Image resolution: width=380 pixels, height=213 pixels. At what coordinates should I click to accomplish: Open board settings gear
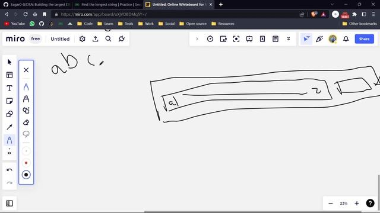82,39
